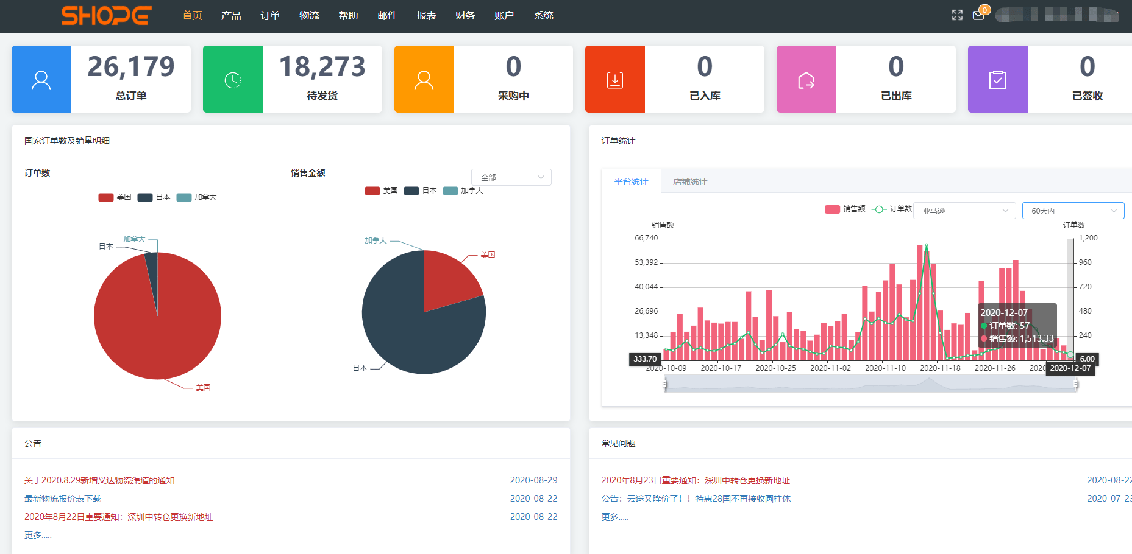Click the green clock icon on 待发货 card

(232, 79)
